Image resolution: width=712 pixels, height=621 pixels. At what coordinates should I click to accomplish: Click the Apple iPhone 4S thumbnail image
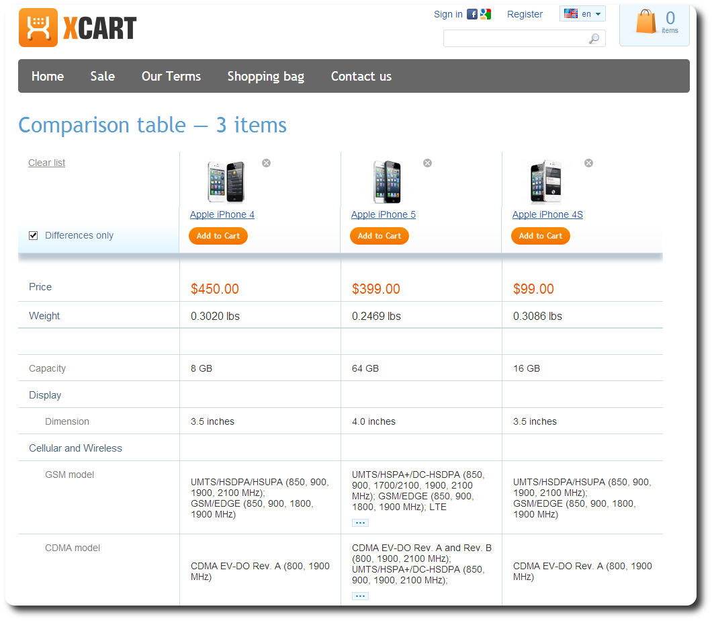pyautogui.click(x=546, y=181)
